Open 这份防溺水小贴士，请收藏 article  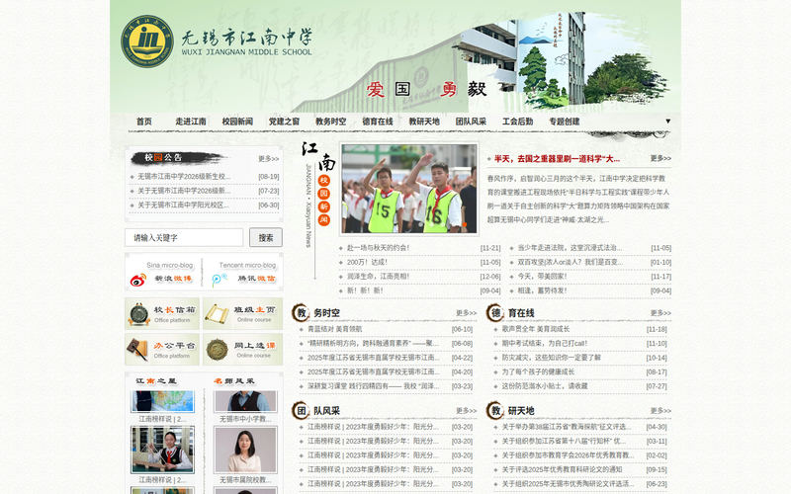click(545, 386)
